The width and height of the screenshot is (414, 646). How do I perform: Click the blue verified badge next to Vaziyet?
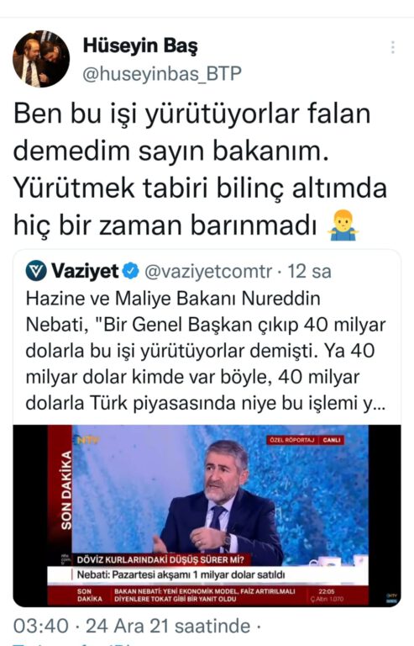[x=131, y=271]
